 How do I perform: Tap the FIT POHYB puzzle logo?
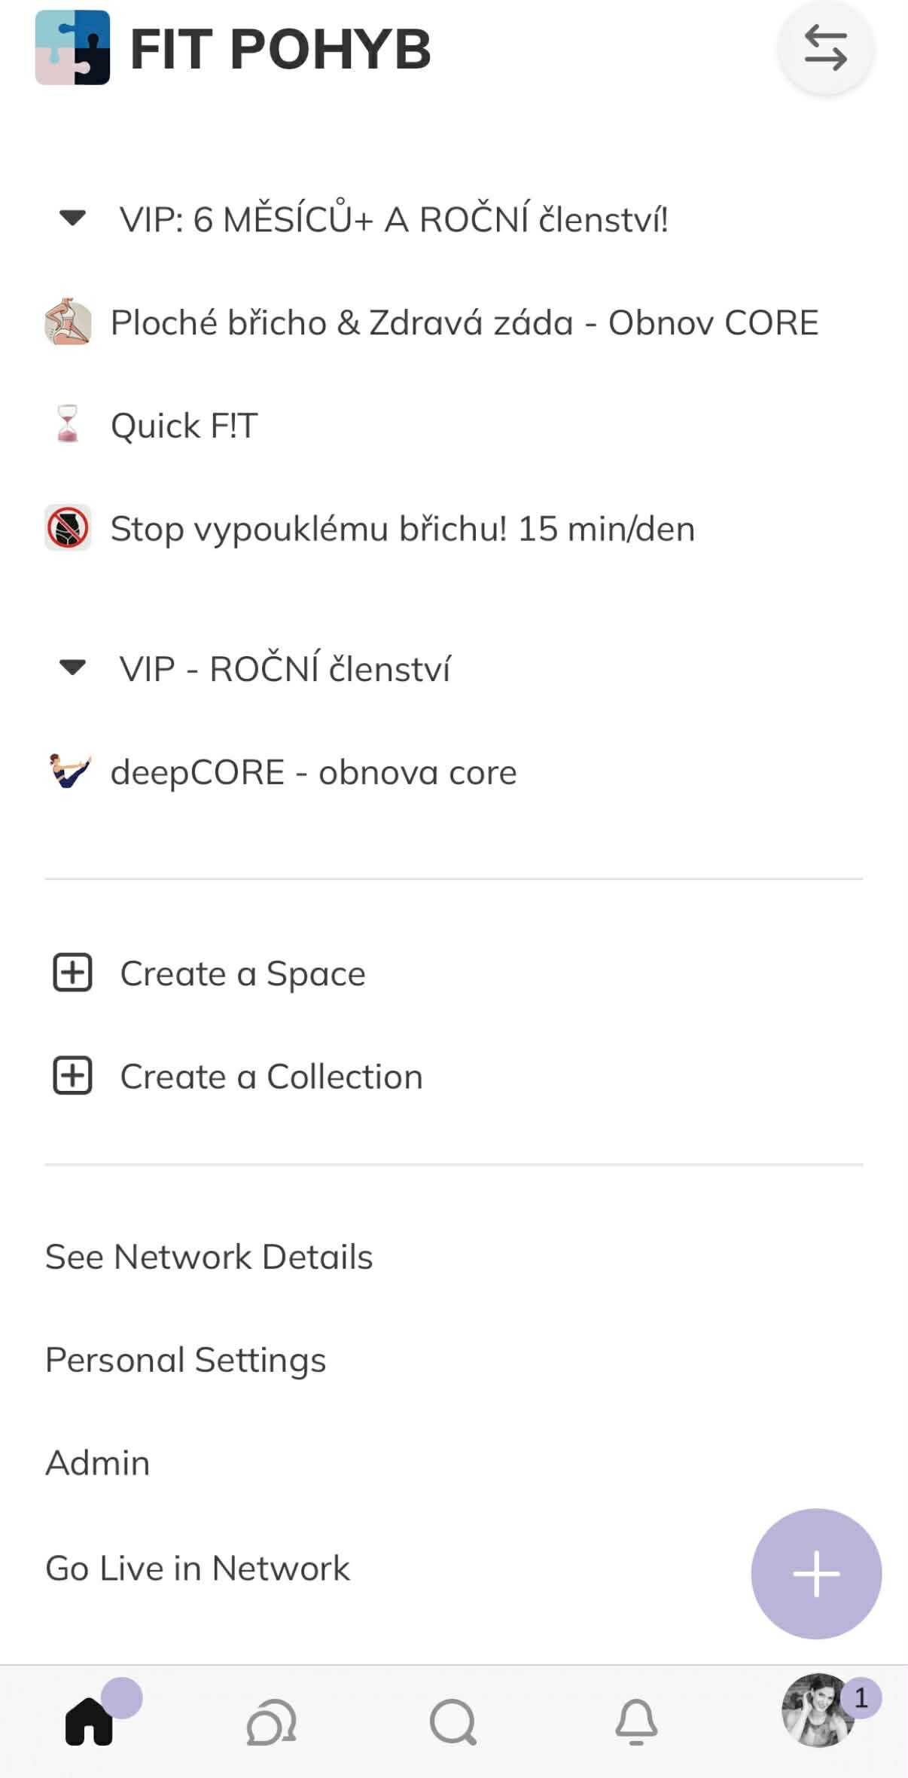coord(72,47)
